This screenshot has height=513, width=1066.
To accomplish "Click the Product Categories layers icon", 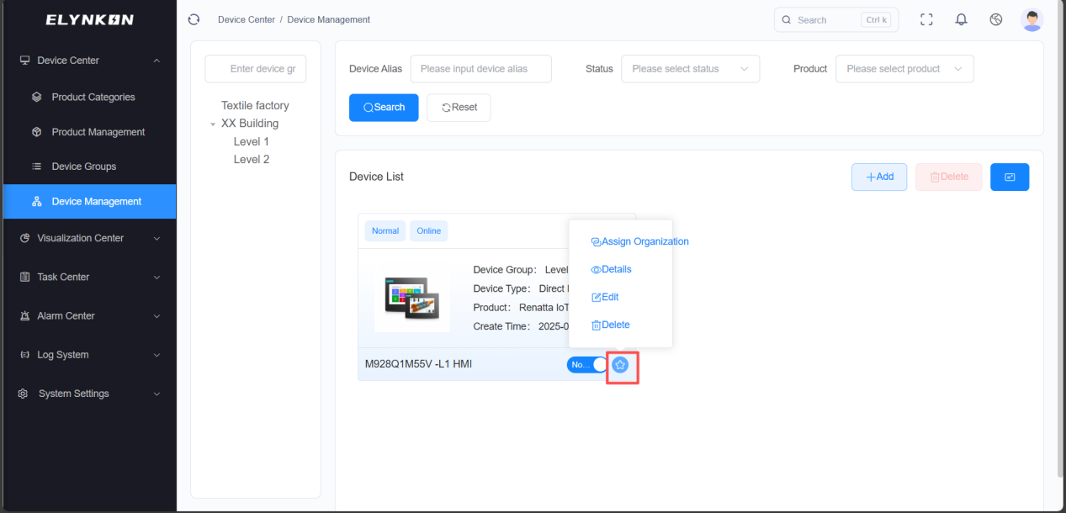I will [x=36, y=97].
